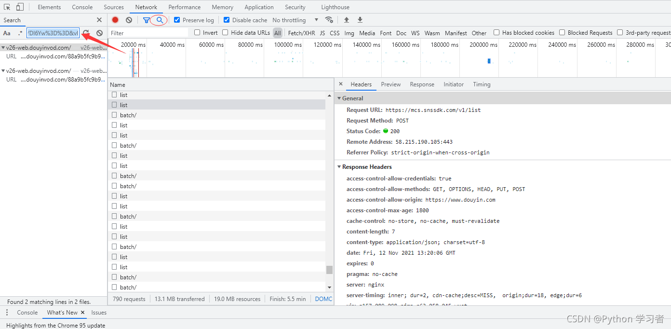Toggle the regular expression (.*) search option
The image size is (671, 329).
[x=20, y=33]
